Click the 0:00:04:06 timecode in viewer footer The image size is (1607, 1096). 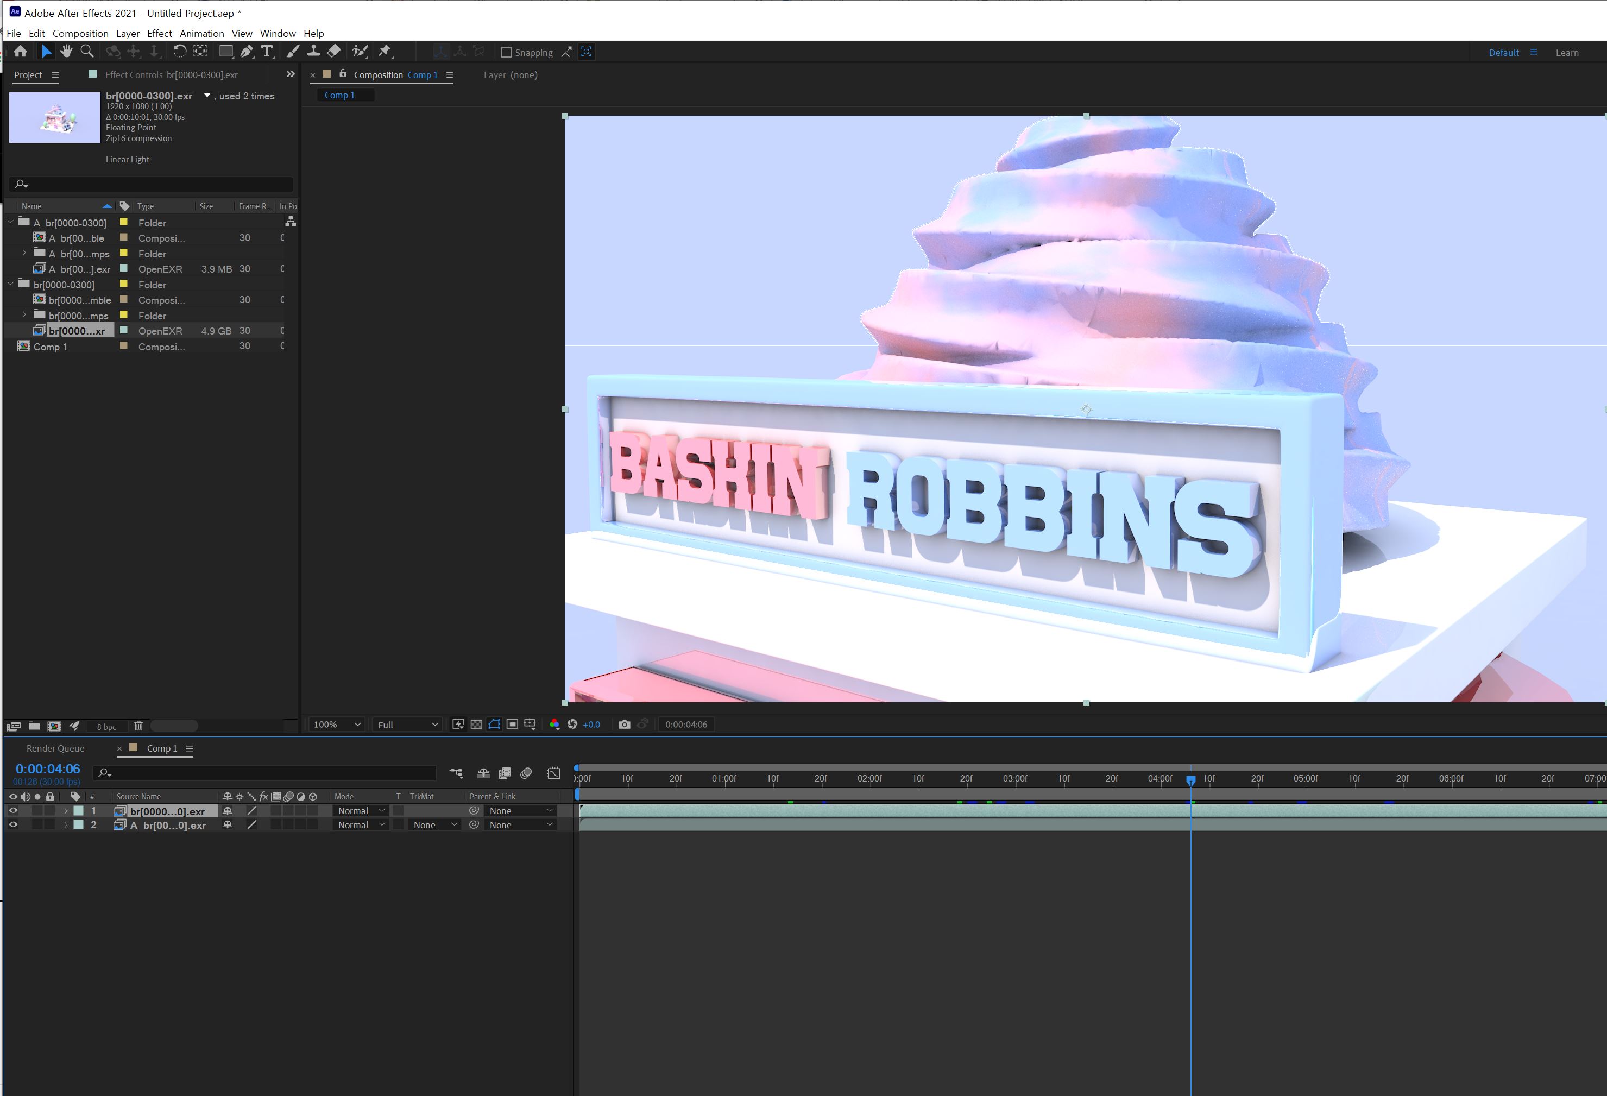pos(686,725)
